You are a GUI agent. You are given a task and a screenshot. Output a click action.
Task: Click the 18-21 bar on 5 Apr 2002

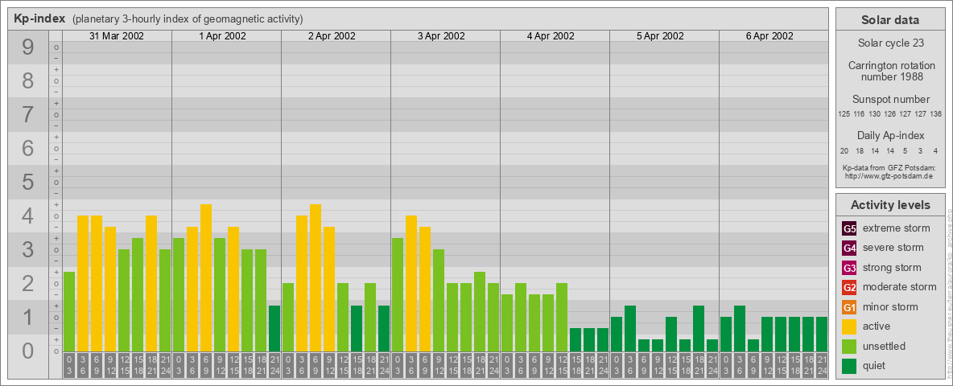tap(699, 328)
